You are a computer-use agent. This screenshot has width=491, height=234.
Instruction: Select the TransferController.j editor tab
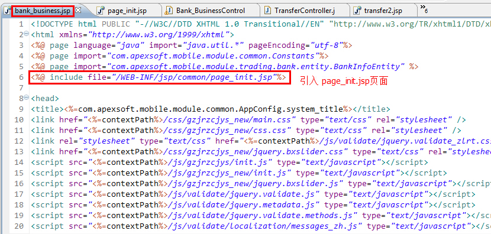[x=305, y=11]
